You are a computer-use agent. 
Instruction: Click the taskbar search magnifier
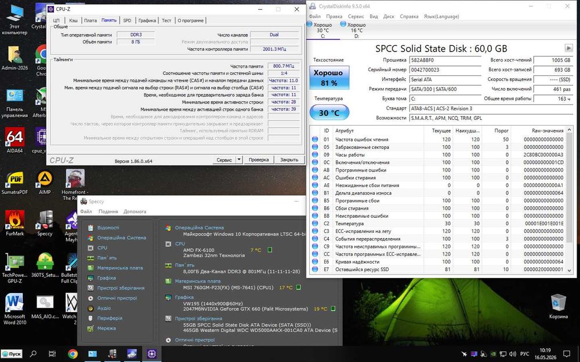click(x=33, y=354)
